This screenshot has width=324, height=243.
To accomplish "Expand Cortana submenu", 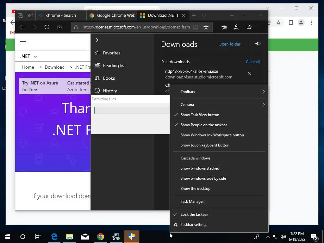I will tap(219, 105).
